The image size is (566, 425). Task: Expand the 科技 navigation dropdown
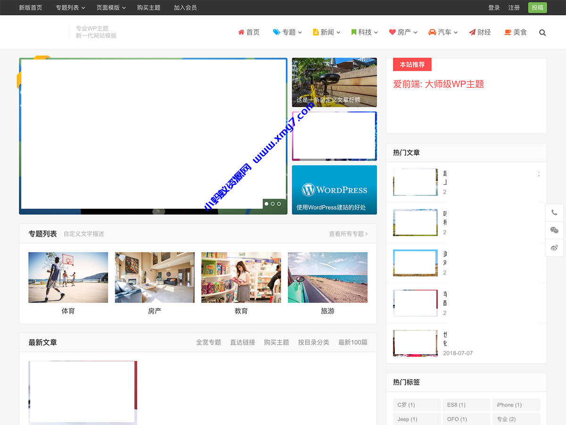tap(364, 32)
